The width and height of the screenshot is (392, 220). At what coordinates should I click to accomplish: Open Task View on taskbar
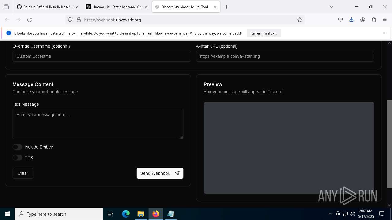[110, 214]
